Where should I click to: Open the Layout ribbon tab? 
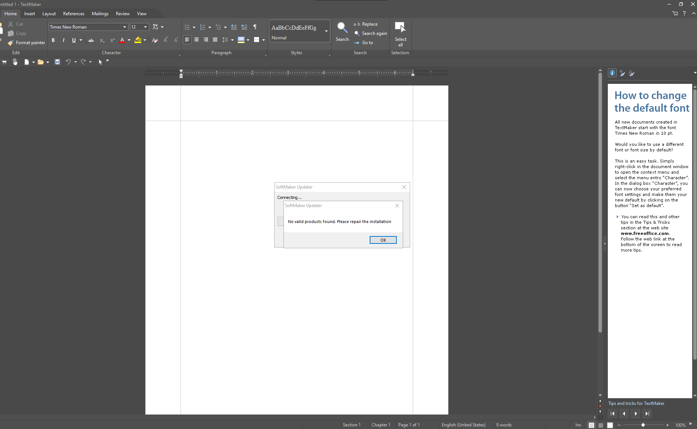pyautogui.click(x=49, y=14)
